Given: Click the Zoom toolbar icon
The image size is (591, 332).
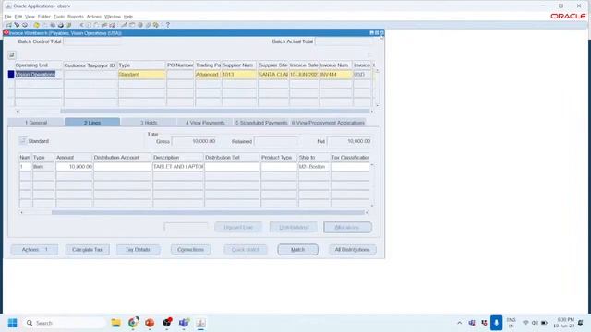Looking at the screenshot, I should pyautogui.click(x=132, y=25).
